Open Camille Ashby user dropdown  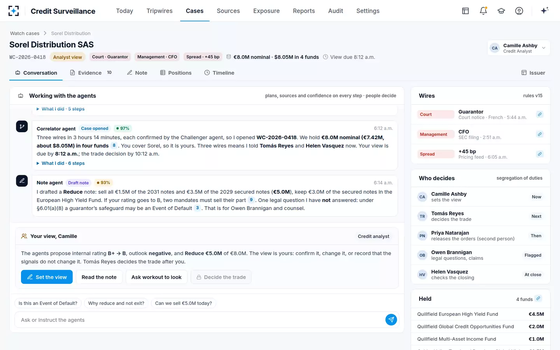(519, 48)
